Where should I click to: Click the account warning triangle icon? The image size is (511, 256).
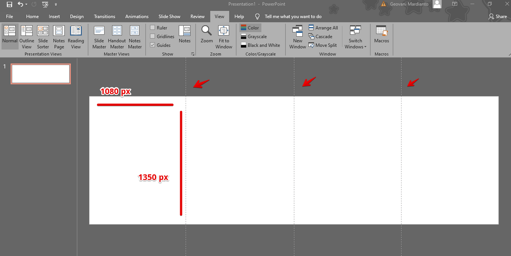click(384, 4)
